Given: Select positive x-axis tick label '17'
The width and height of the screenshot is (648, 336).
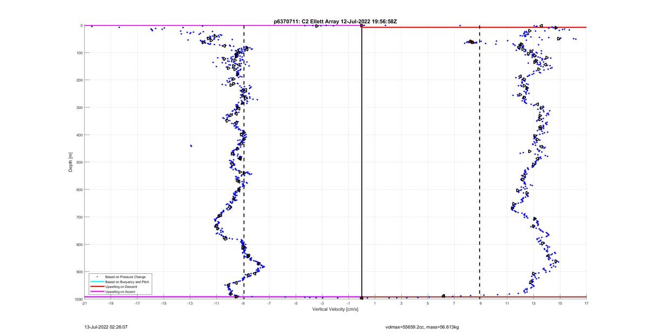Looking at the screenshot, I should pos(586,303).
